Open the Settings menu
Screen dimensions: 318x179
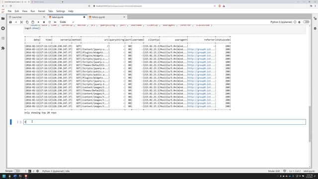61,11
